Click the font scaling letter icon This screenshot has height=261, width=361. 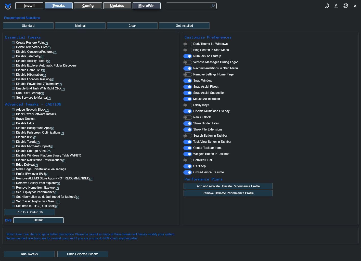tap(336, 6)
